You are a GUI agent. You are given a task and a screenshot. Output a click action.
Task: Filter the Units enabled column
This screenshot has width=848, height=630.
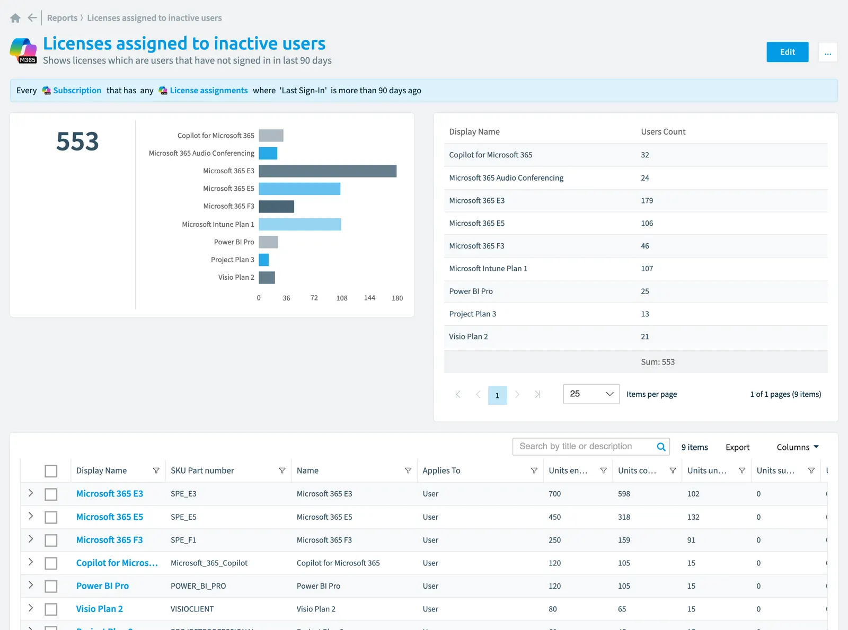tap(603, 471)
